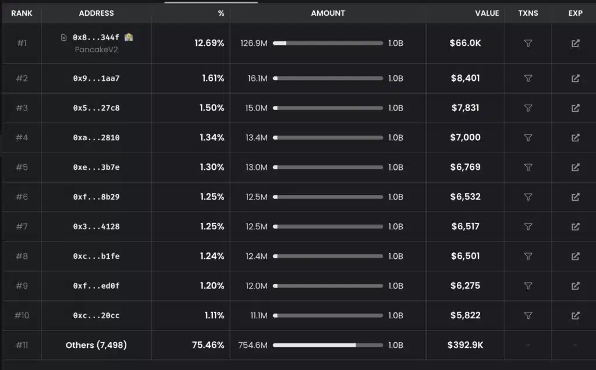
Task: Filter transactions for holder 0x9...1aa7
Action: [528, 79]
